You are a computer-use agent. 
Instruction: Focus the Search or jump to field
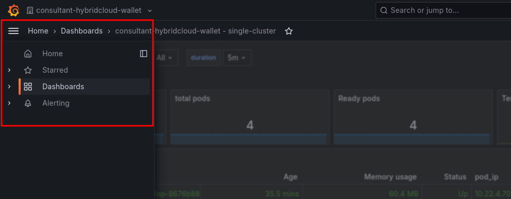[x=443, y=10]
